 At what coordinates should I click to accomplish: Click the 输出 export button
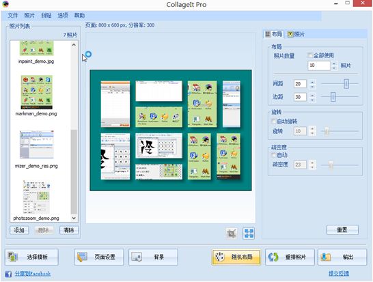342,257
